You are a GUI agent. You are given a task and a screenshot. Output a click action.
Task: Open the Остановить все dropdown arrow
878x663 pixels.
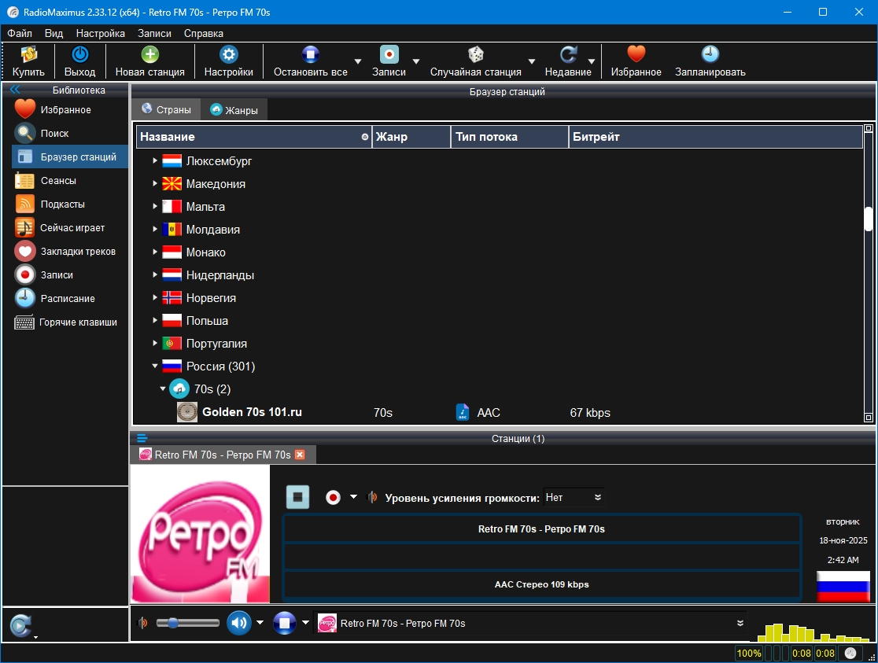358,61
